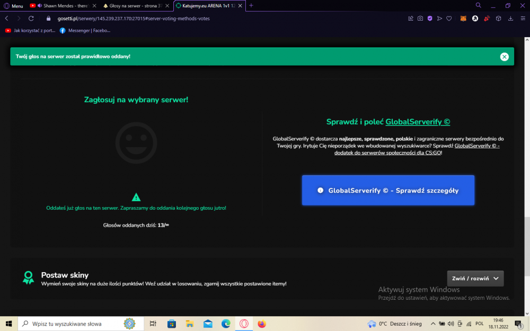The image size is (530, 331).
Task: Collapse the Postaw skiny section via Zwiń / rozwiń
Action: (x=475, y=279)
